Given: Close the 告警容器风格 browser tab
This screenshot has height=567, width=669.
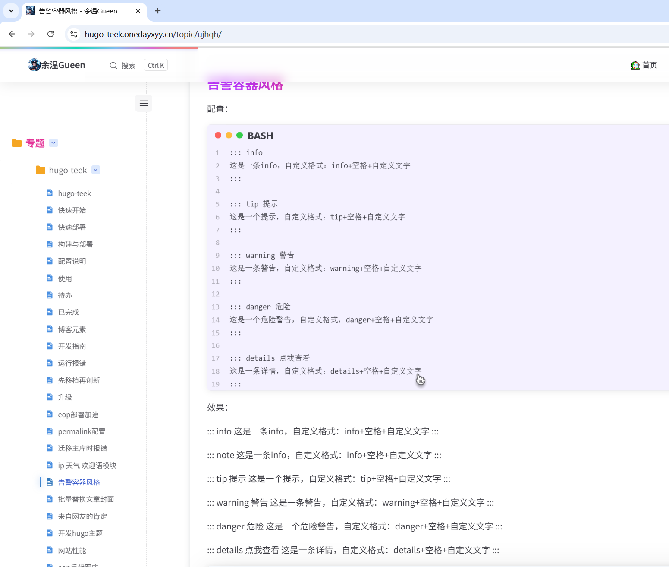Looking at the screenshot, I should (x=138, y=11).
